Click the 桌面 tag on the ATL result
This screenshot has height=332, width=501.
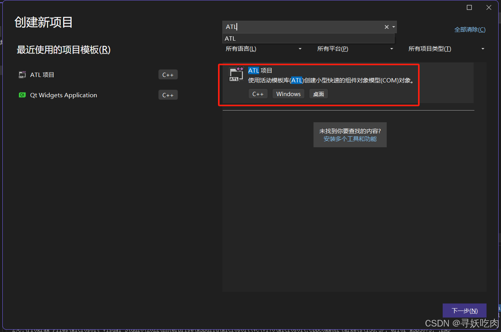click(x=319, y=94)
